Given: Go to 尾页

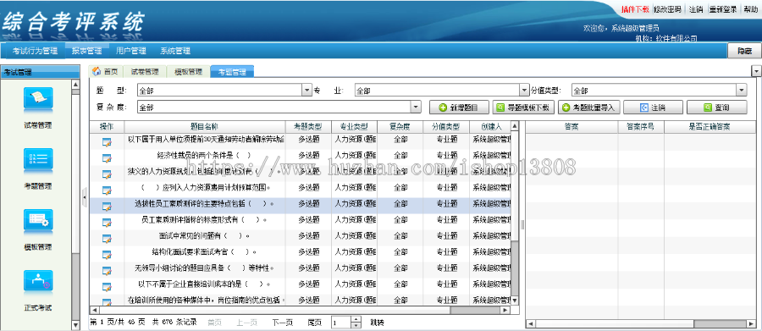Looking at the screenshot, I should coord(314,323).
